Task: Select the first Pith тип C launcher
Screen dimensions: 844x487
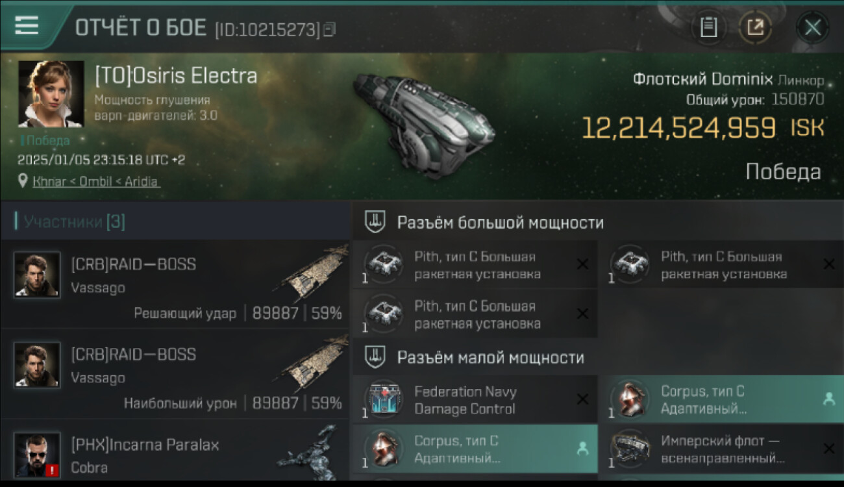Action: (x=475, y=265)
